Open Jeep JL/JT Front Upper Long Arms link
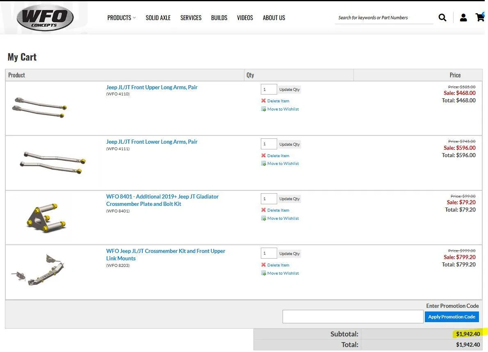Screen dimensions: 488x352 pyautogui.click(x=152, y=87)
